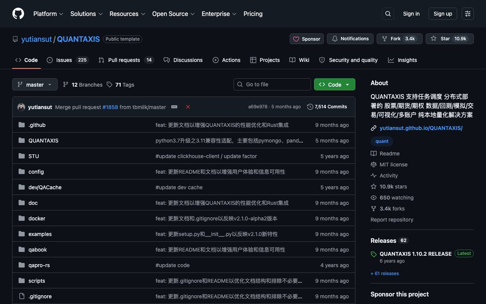Viewport: 486px width, 304px height.
Task: Click the repository template icon before yutiansut
Action: point(15,39)
